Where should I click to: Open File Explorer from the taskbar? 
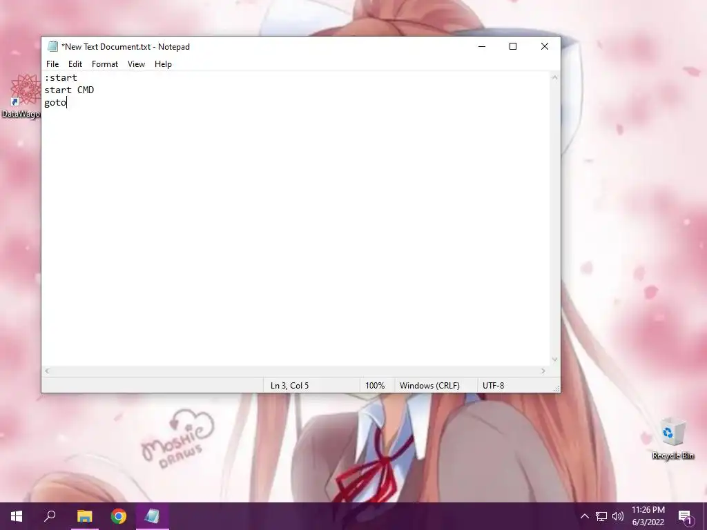click(84, 516)
